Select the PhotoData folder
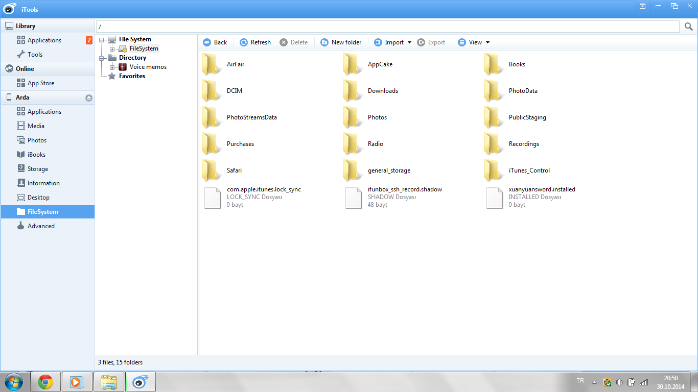 pyautogui.click(x=511, y=91)
